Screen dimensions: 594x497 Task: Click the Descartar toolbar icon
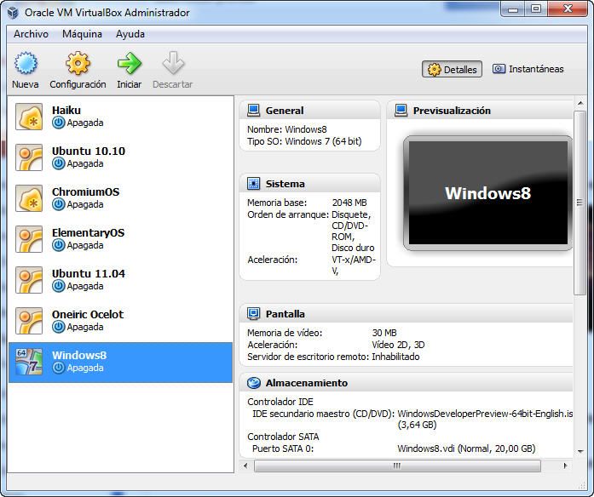click(x=172, y=64)
